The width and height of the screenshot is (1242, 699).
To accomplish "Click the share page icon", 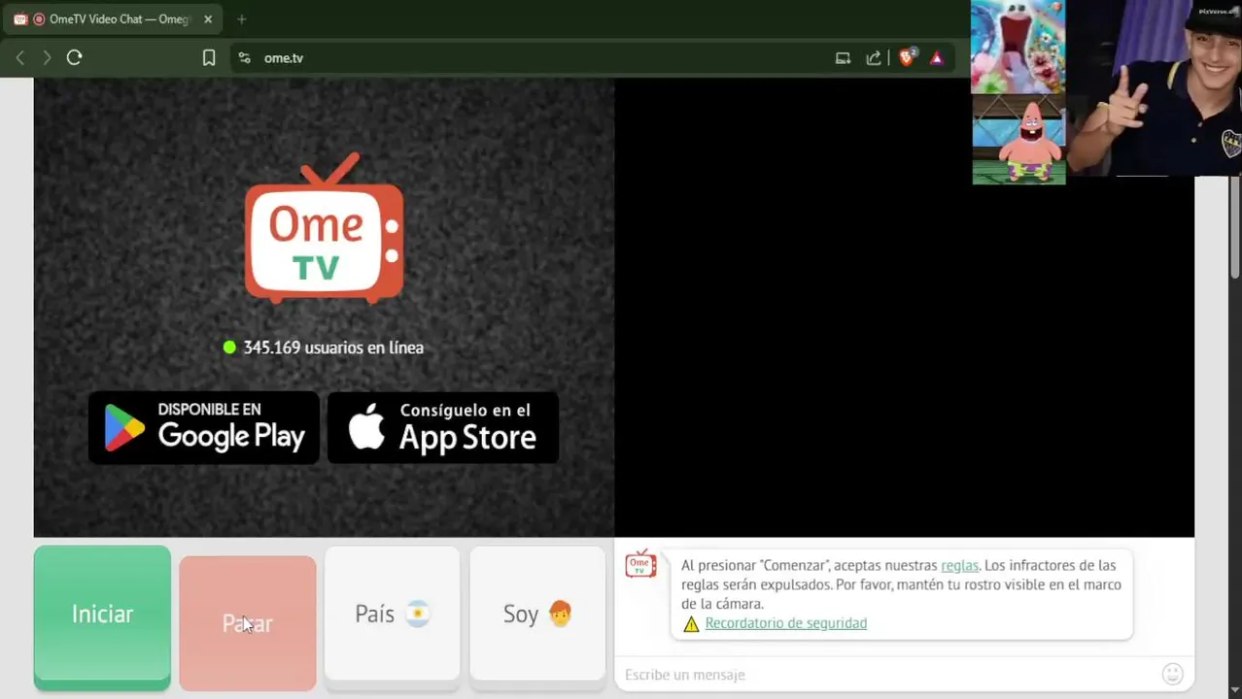I will click(x=874, y=58).
